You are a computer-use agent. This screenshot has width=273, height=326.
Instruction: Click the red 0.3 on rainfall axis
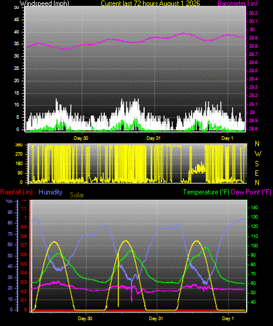click(24, 283)
